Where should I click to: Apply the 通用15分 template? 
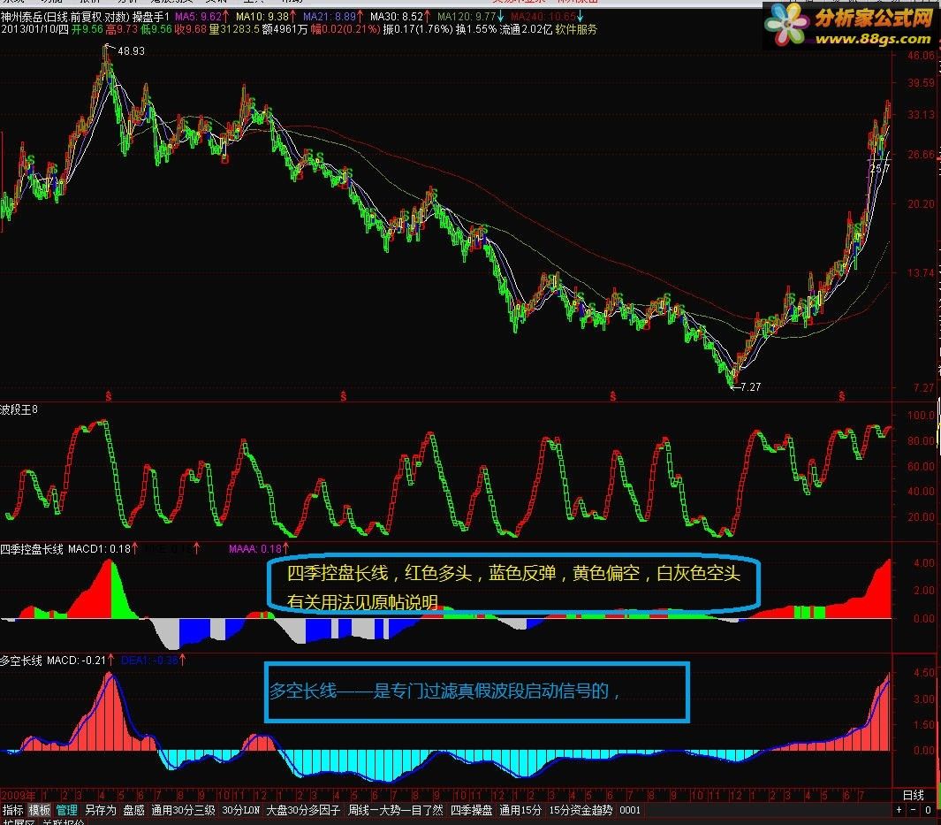pyautogui.click(x=520, y=810)
